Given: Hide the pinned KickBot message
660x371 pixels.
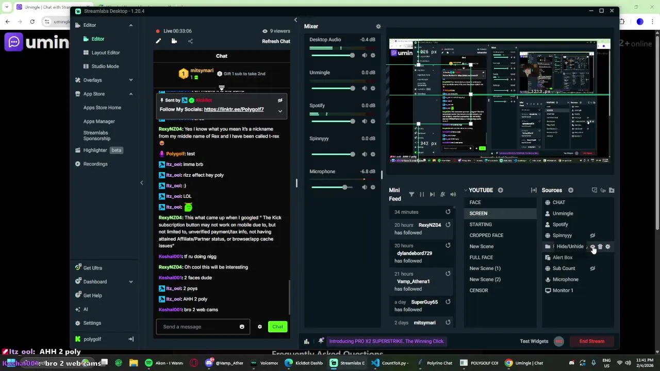Looking at the screenshot, I should [x=280, y=100].
